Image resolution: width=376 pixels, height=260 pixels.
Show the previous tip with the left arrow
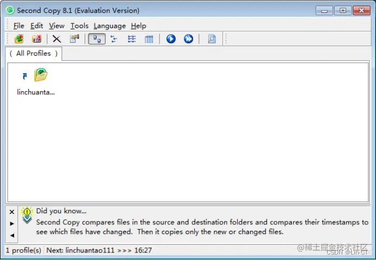tap(12, 235)
